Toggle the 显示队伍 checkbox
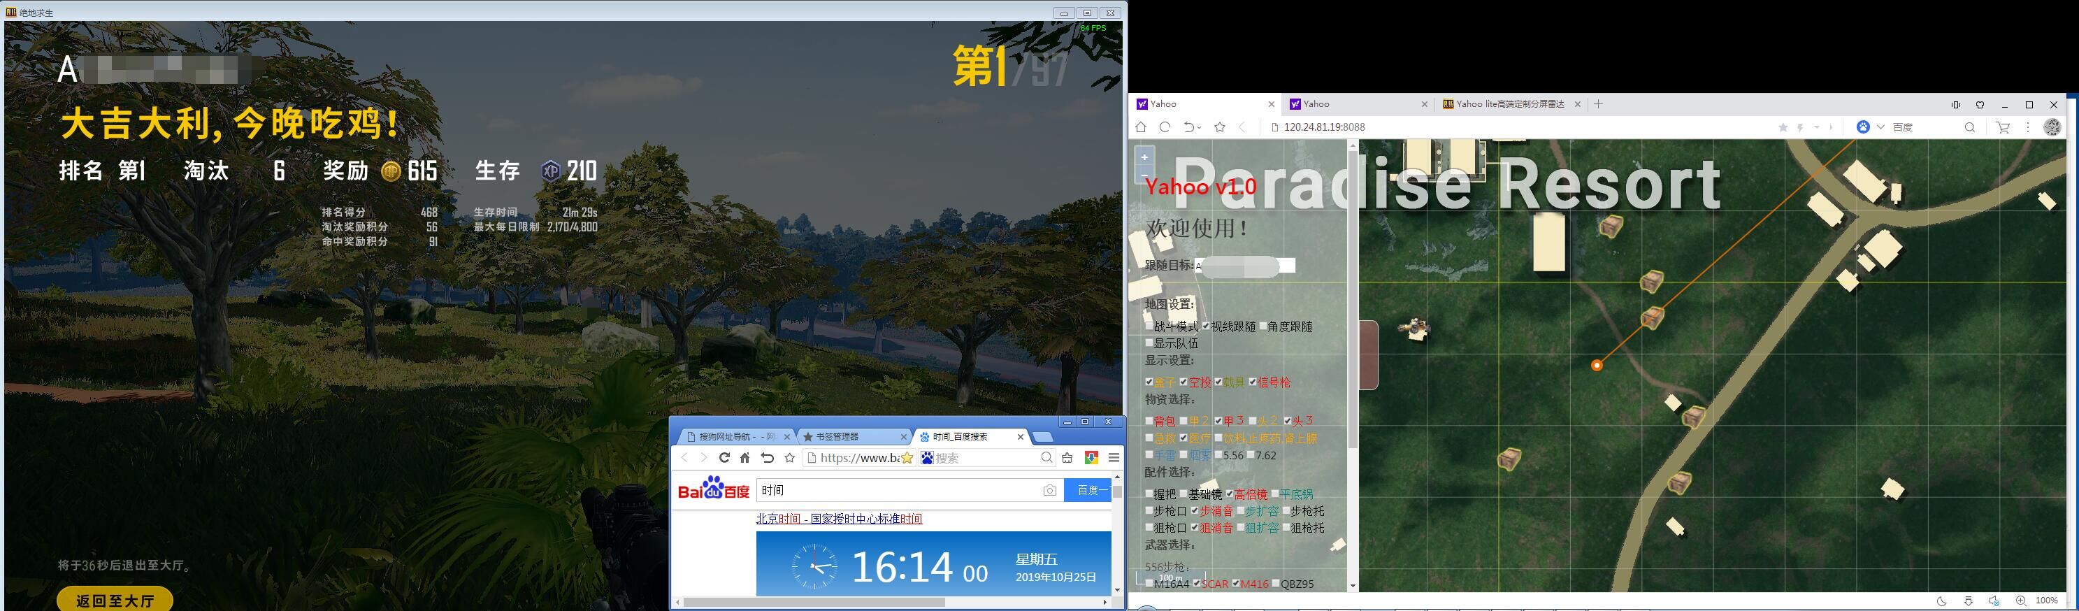Image resolution: width=2079 pixels, height=611 pixels. (1149, 343)
